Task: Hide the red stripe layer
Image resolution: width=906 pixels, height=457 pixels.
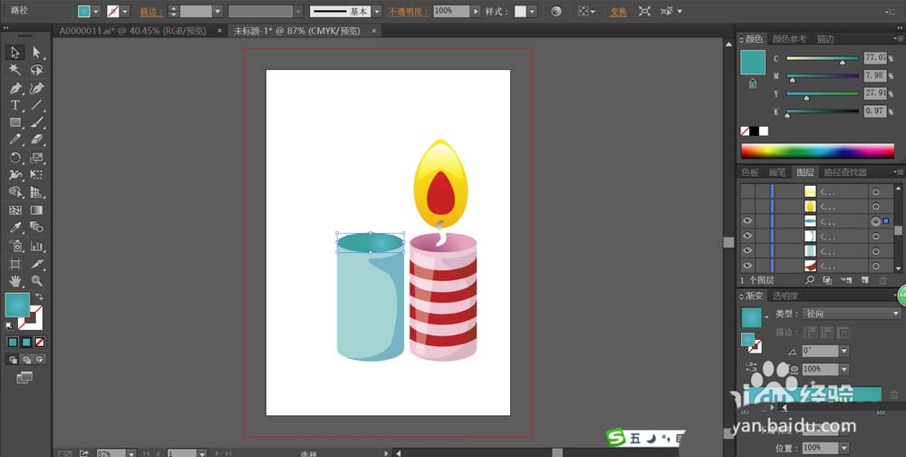Action: pyautogui.click(x=747, y=266)
